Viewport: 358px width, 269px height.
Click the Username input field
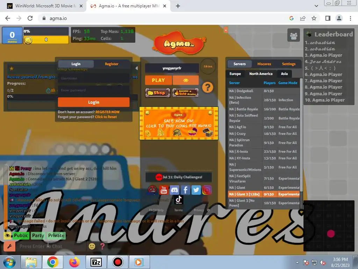[x=94, y=78]
